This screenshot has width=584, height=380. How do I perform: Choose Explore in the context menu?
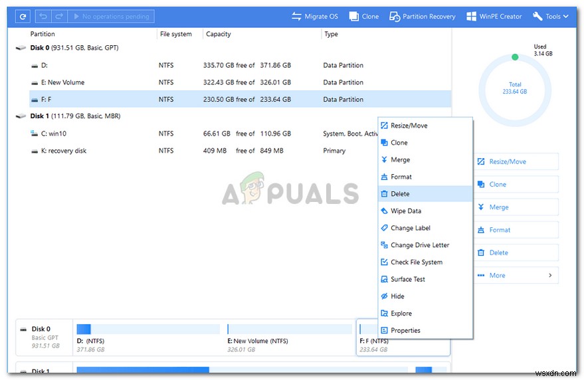pos(425,314)
